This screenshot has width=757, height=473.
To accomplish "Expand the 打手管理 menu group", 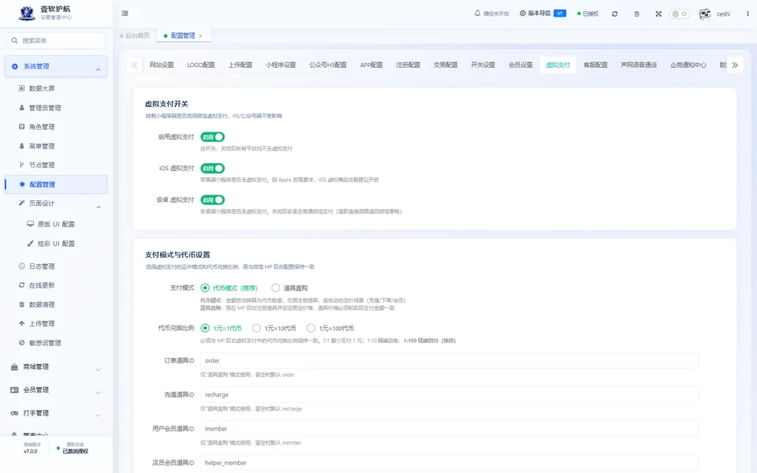I will (56, 413).
